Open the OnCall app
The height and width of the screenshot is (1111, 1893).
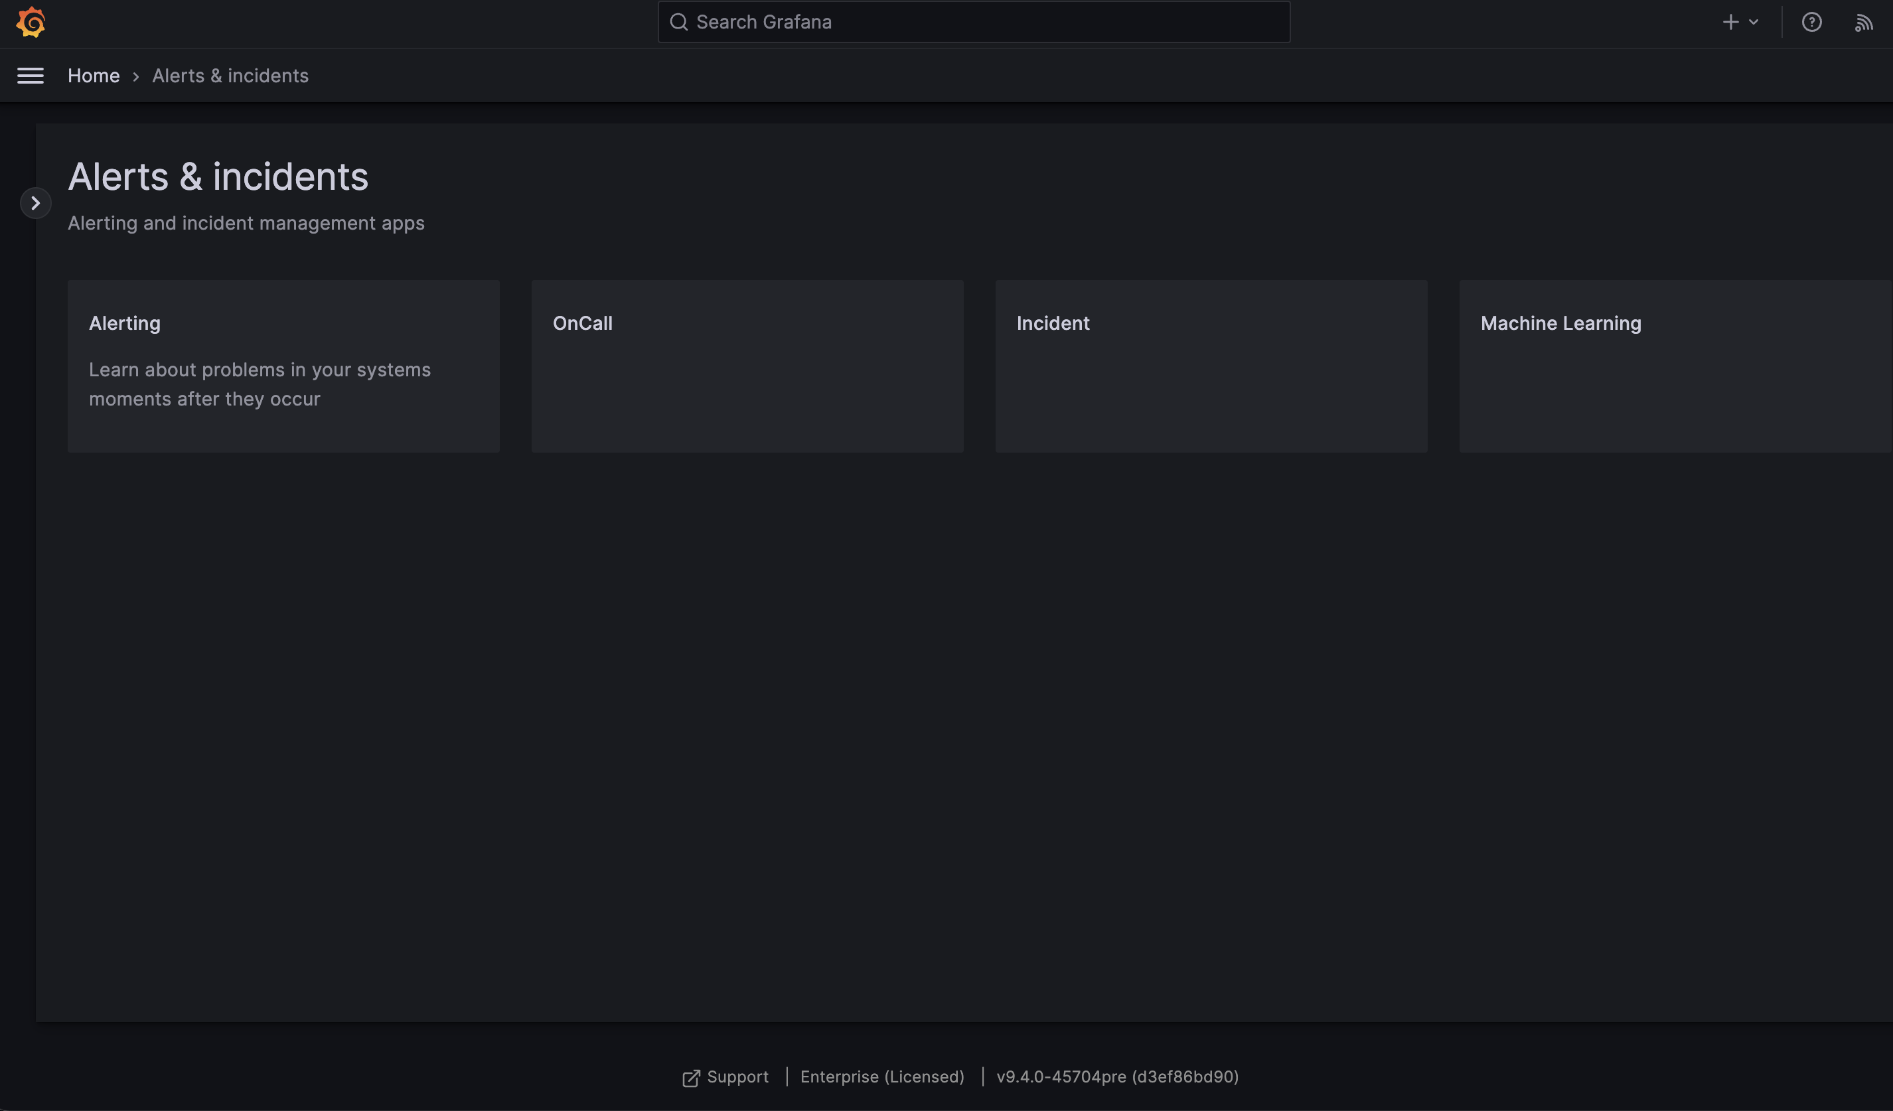pos(747,366)
